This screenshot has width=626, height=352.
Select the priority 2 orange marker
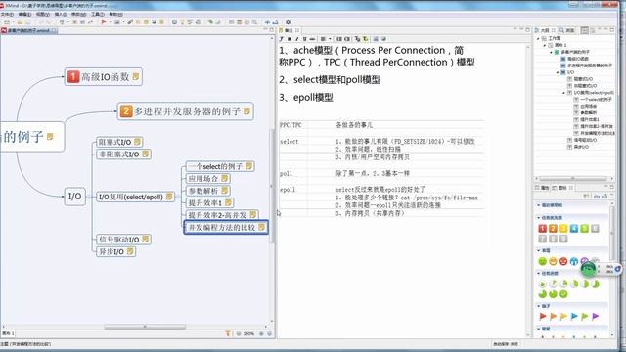pyautogui.click(x=553, y=228)
